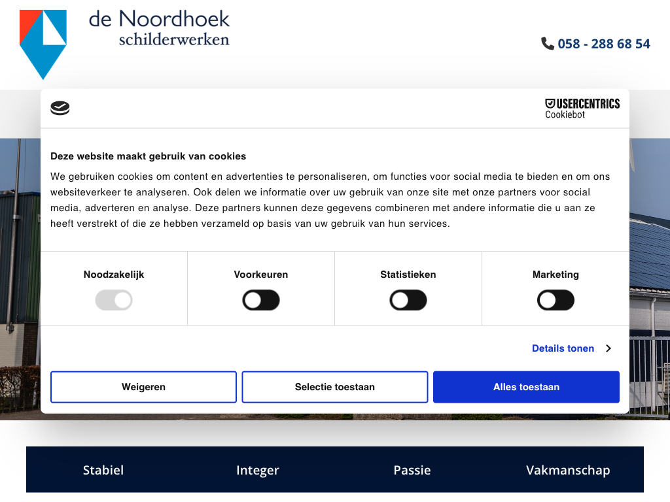Choose the Vakmanschap tab
Image resolution: width=670 pixels, height=502 pixels.
pos(567,470)
